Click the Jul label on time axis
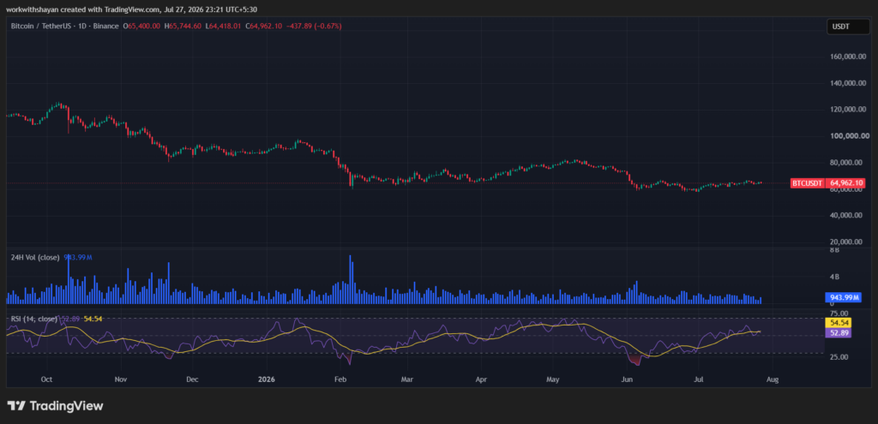 point(699,379)
